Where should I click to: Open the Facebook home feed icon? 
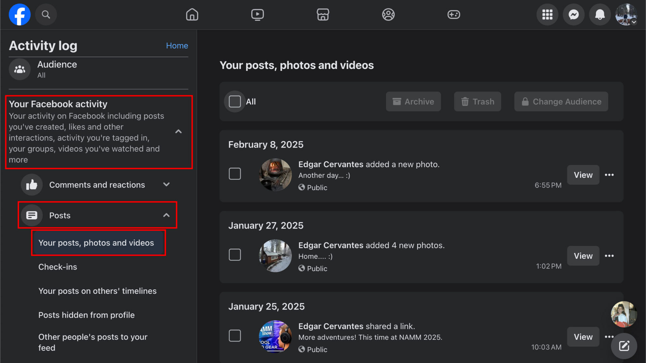pyautogui.click(x=192, y=14)
